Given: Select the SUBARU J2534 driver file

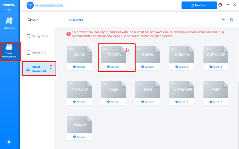Looking at the screenshot, I should 182,55.
